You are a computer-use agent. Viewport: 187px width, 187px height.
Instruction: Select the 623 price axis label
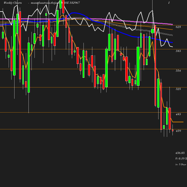178,27
